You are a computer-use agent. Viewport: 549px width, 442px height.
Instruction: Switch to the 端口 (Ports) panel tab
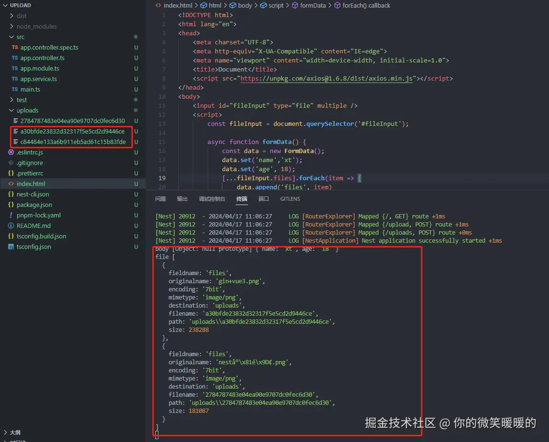263,199
